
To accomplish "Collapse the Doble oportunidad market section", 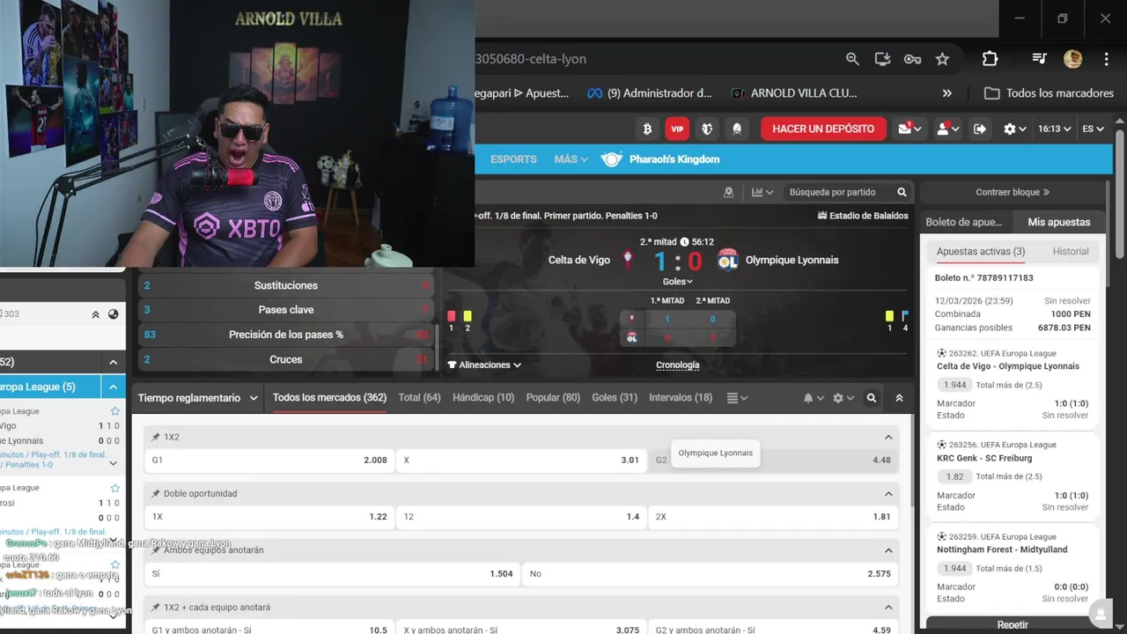I will pos(888,494).
